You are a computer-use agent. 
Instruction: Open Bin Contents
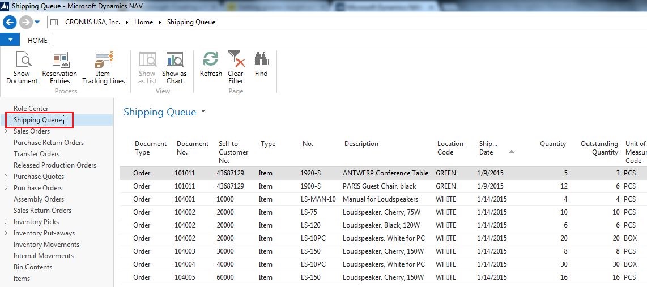[33, 267]
